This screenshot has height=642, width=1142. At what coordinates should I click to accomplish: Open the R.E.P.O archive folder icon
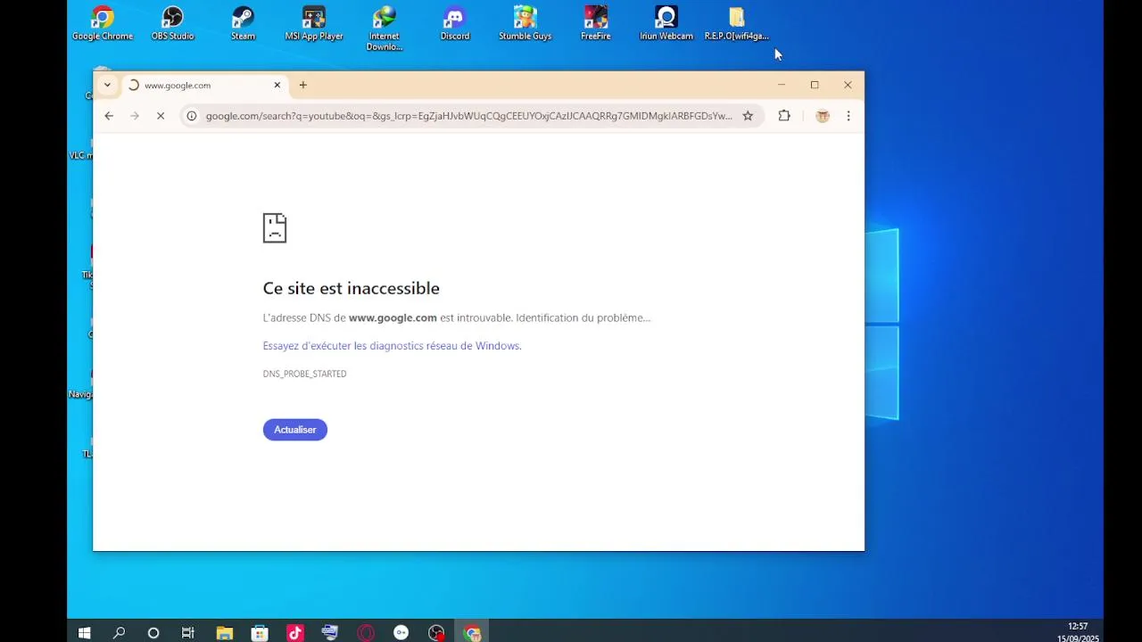(x=737, y=24)
